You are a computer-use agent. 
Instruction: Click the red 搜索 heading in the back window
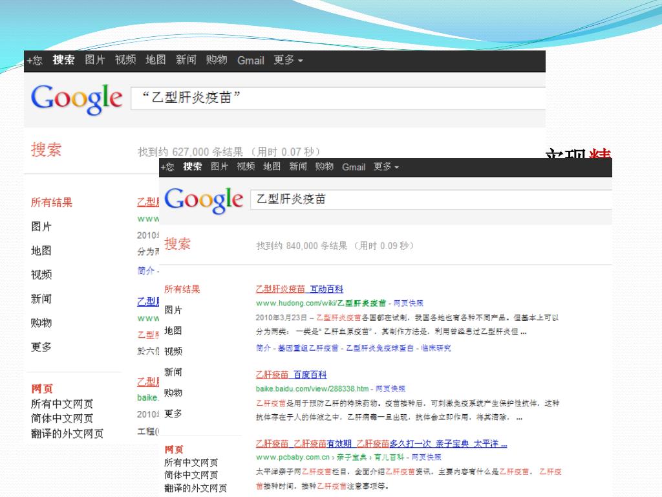[x=46, y=149]
